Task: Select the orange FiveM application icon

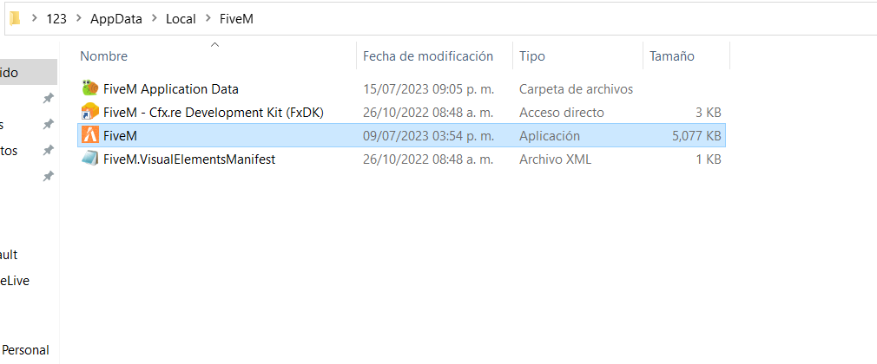Action: click(x=89, y=136)
